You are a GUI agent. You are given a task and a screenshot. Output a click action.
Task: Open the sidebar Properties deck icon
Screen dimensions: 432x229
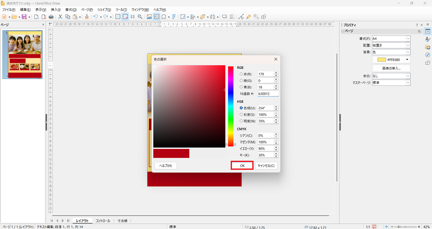point(428,32)
